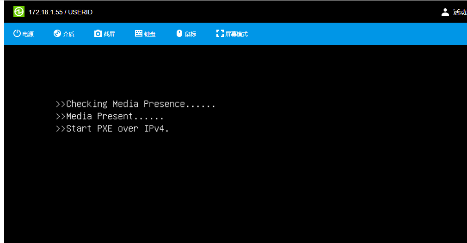Click the 172.18.1.55 / USERID title
The height and width of the screenshot is (243, 467).
pos(61,12)
